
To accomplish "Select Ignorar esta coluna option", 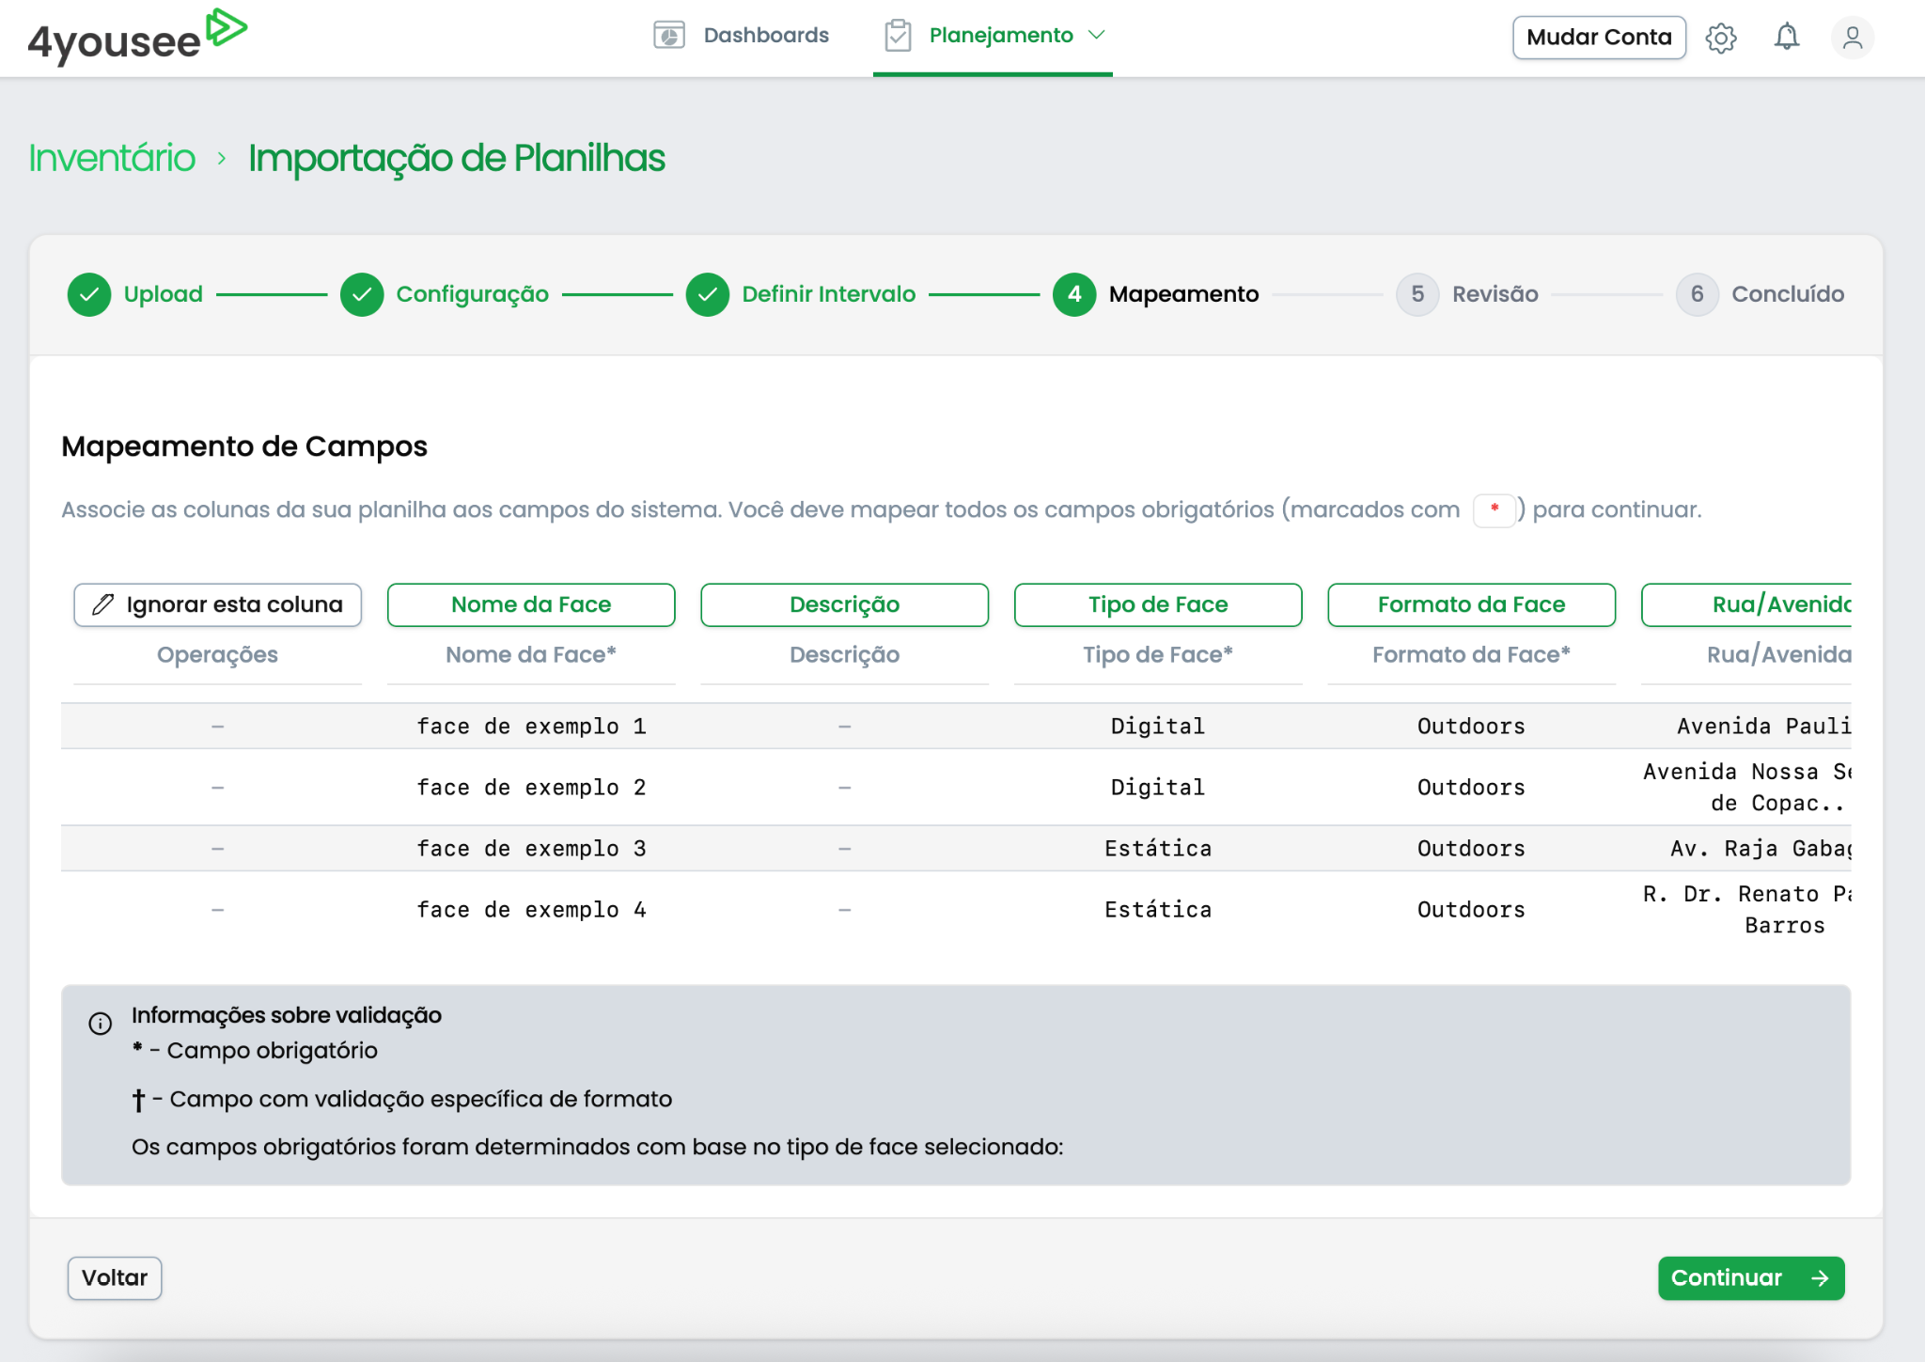I will coord(218,604).
